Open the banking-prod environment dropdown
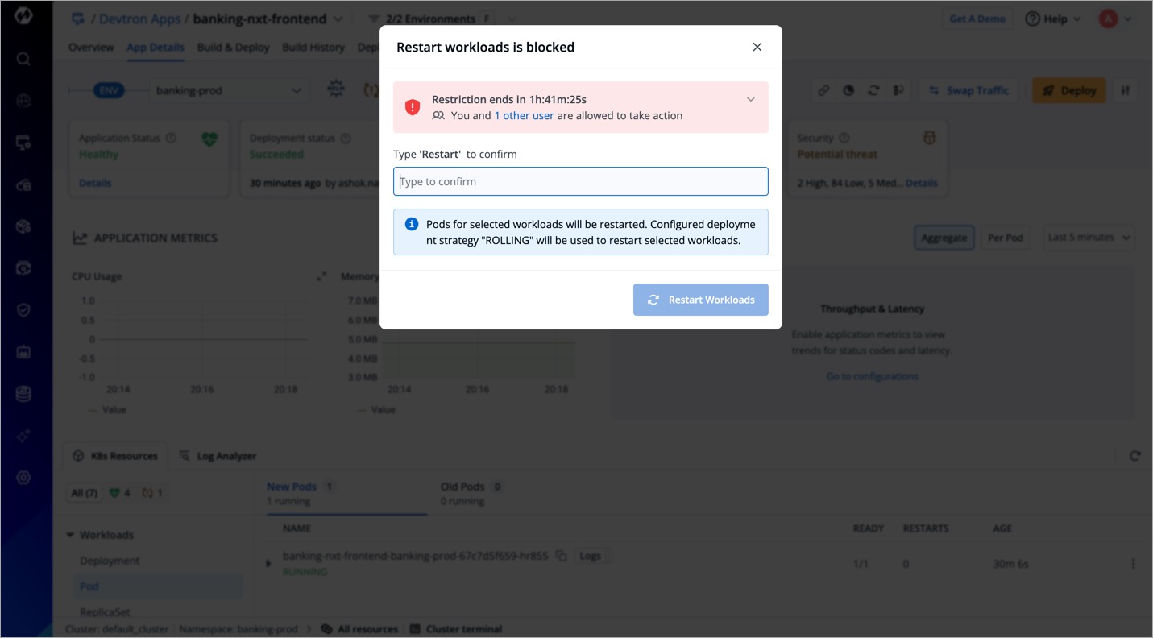Viewport: 1153px width, 638px height. coord(228,91)
